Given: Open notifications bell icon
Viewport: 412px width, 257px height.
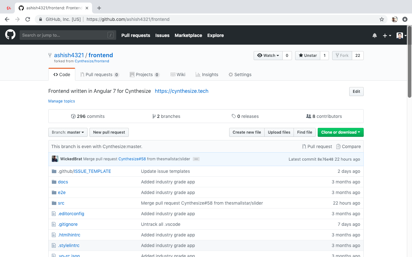Looking at the screenshot, I should coord(375,35).
